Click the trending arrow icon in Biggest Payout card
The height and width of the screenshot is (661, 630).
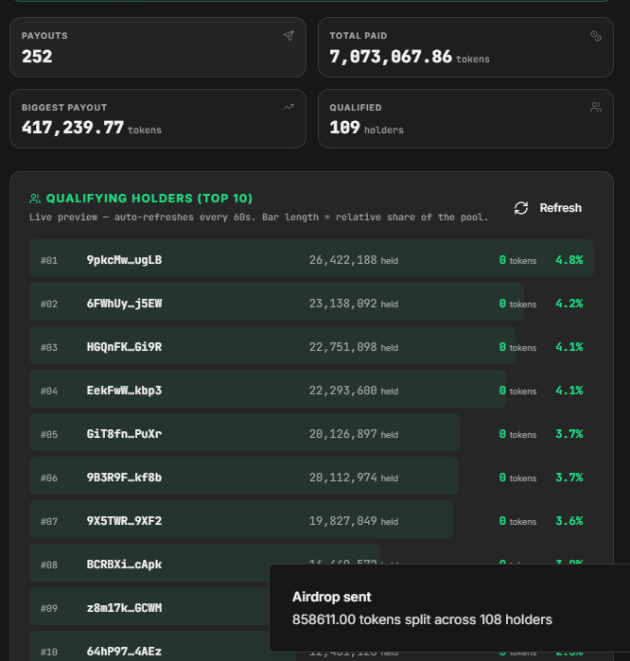[x=289, y=107]
